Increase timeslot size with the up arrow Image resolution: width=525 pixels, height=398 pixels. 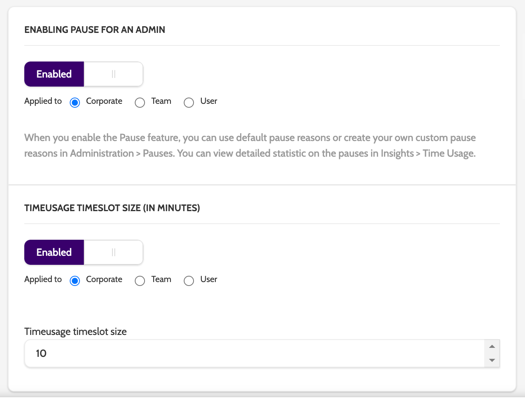click(x=492, y=347)
